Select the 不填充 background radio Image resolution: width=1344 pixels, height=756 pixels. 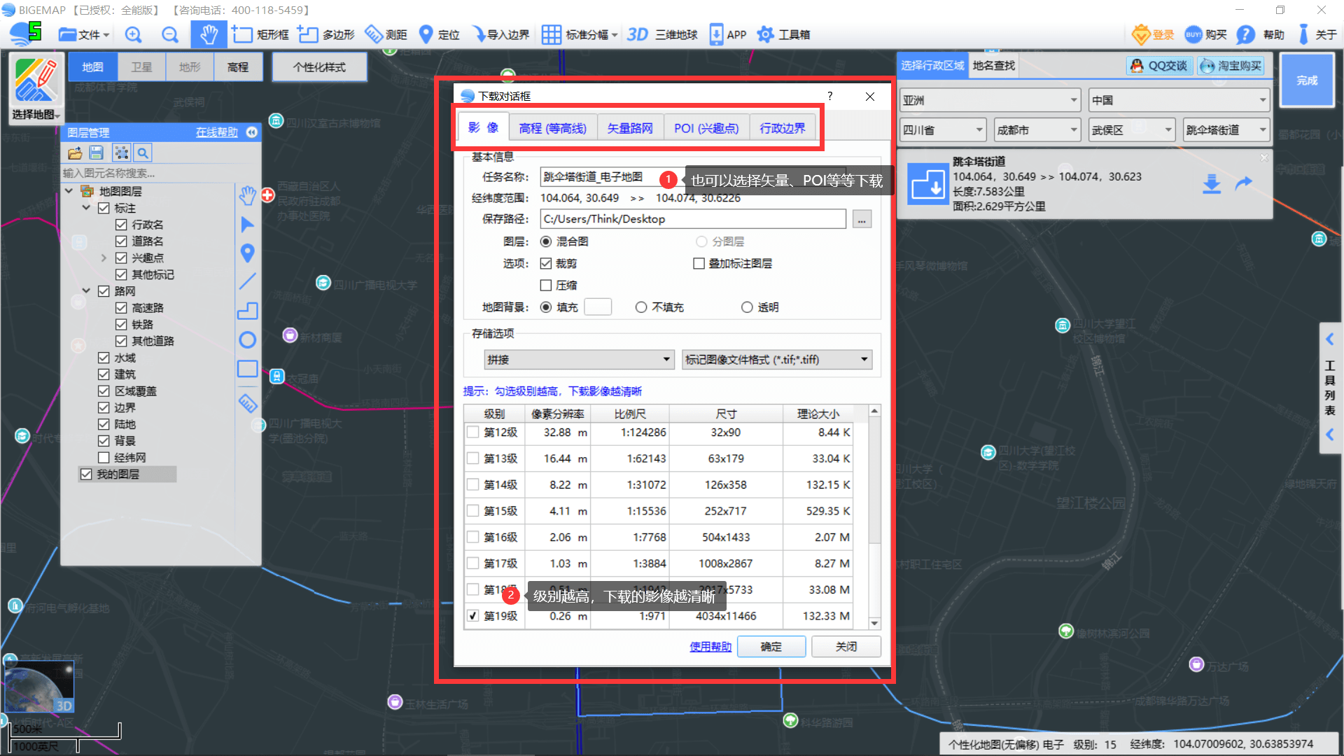pos(640,307)
